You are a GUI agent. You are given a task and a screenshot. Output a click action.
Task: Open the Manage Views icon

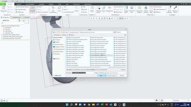[98, 8]
